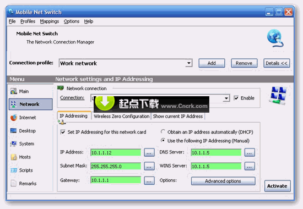The width and height of the screenshot is (303, 209).
Task: Expand the Connection profile dropdown
Action: [189, 63]
